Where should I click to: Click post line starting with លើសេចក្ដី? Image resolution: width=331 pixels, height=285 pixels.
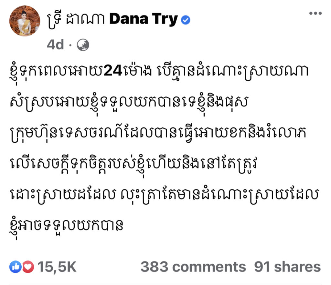click(x=133, y=164)
